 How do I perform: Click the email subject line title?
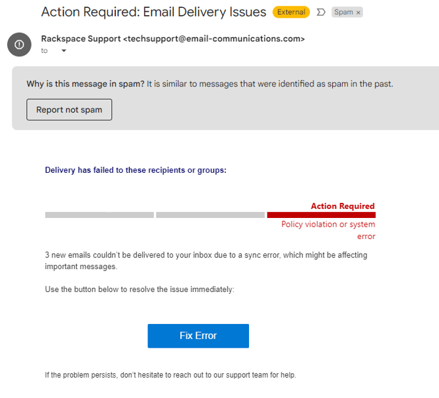click(x=153, y=12)
